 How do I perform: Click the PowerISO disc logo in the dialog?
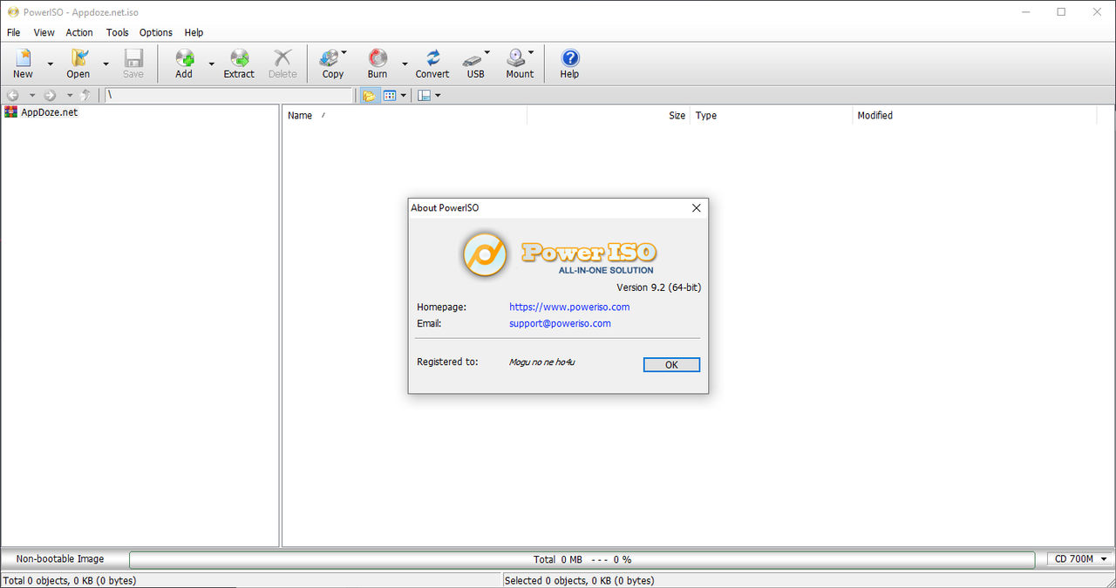pos(485,254)
